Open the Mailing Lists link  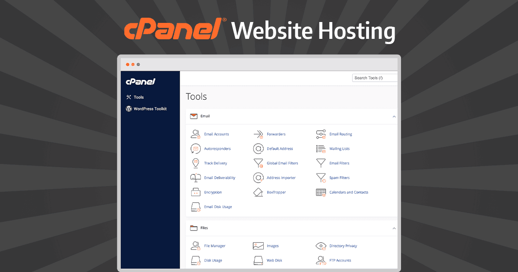(x=340, y=149)
